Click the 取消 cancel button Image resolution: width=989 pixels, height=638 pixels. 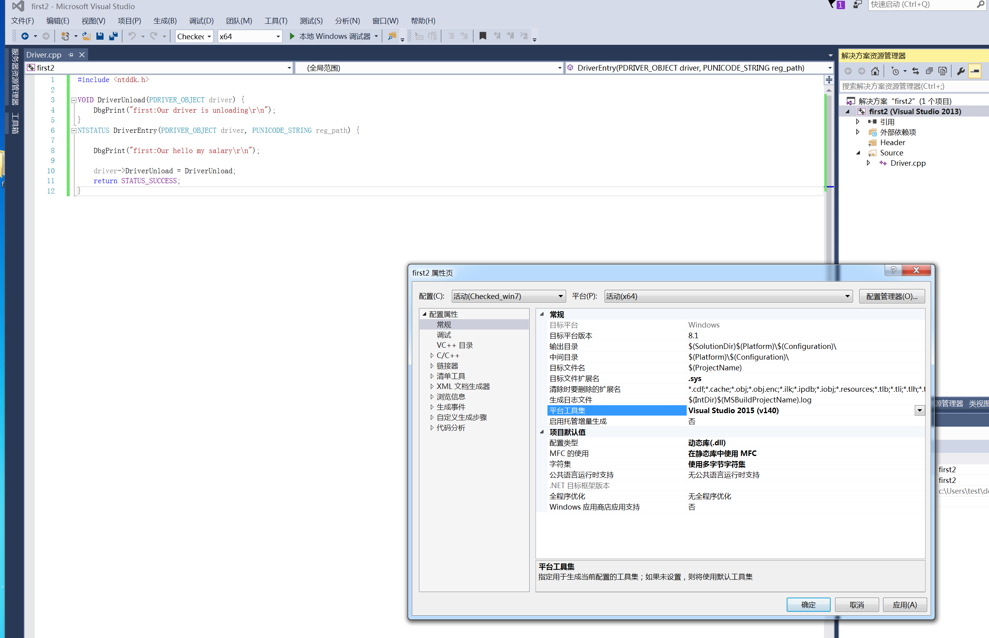coord(856,605)
